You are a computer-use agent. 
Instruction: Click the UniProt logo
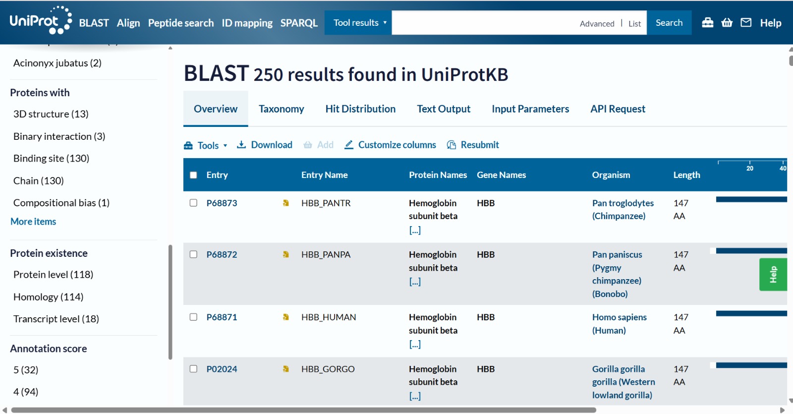tap(41, 21)
